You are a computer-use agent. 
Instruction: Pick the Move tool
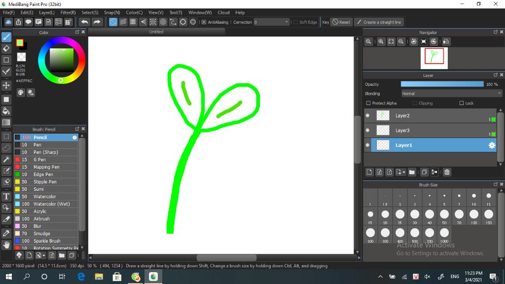coord(6,85)
